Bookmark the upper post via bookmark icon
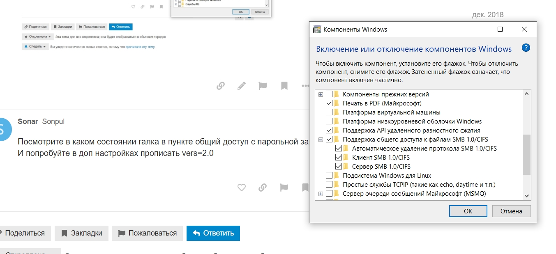This screenshot has width=556, height=254. tap(284, 86)
